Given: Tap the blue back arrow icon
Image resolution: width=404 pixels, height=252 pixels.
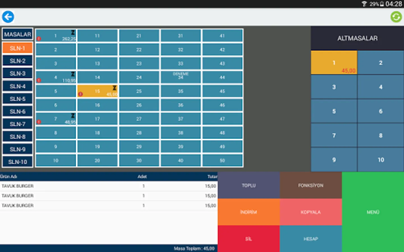Looking at the screenshot, I should click(8, 17).
